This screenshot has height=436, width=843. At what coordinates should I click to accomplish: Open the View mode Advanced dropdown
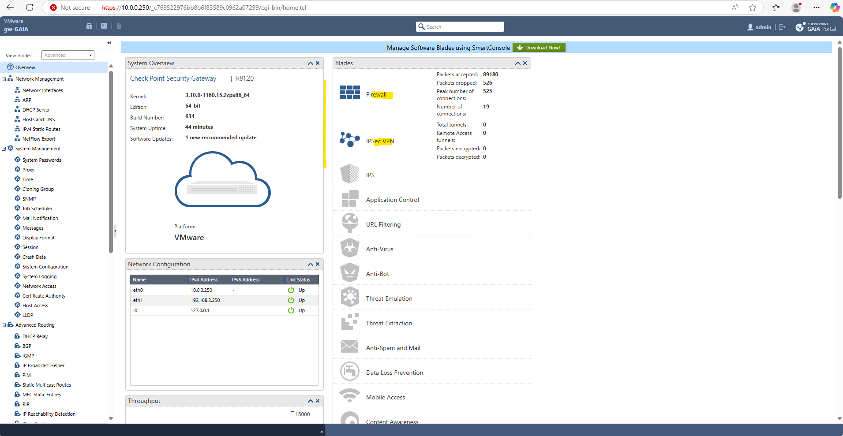click(68, 55)
